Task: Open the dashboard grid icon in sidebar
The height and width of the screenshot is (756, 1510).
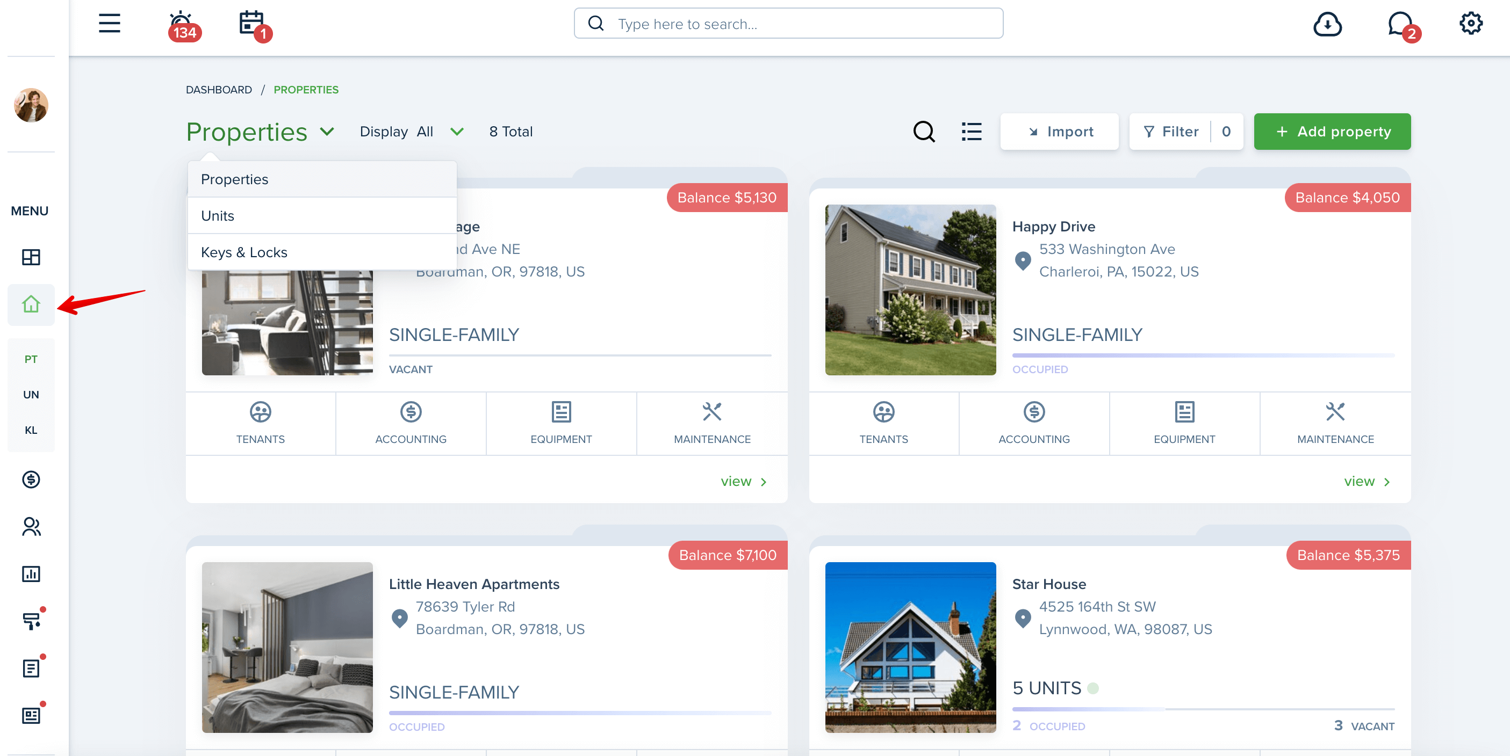Action: [31, 257]
